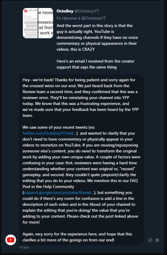Image resolution: width=167 pixels, height=255 pixels.
Task: Click the YouTube sender avatar
Action: 11,240
